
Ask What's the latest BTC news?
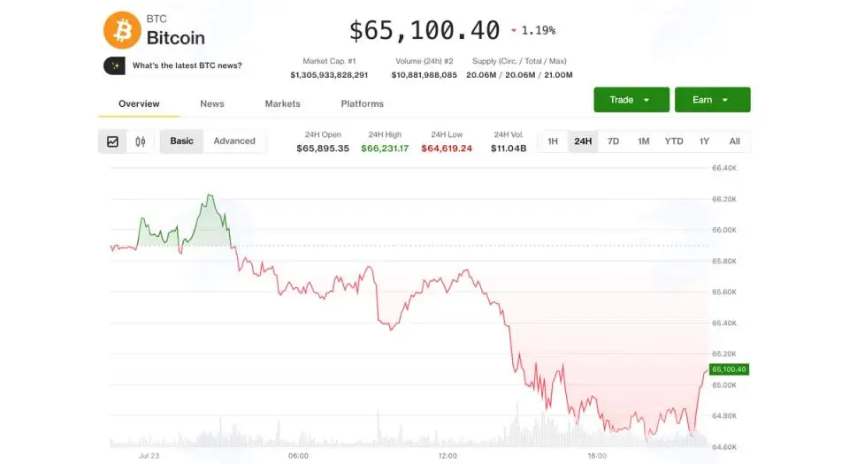pyautogui.click(x=187, y=65)
